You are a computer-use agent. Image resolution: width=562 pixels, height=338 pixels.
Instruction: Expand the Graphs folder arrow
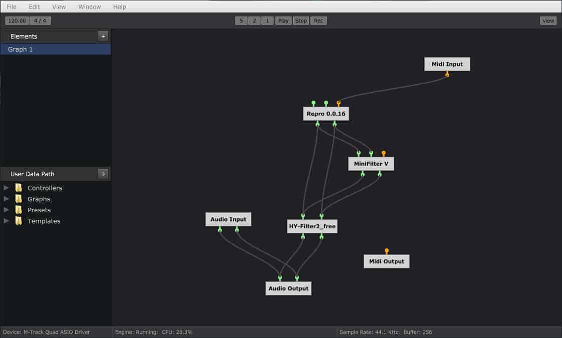pyautogui.click(x=6, y=199)
